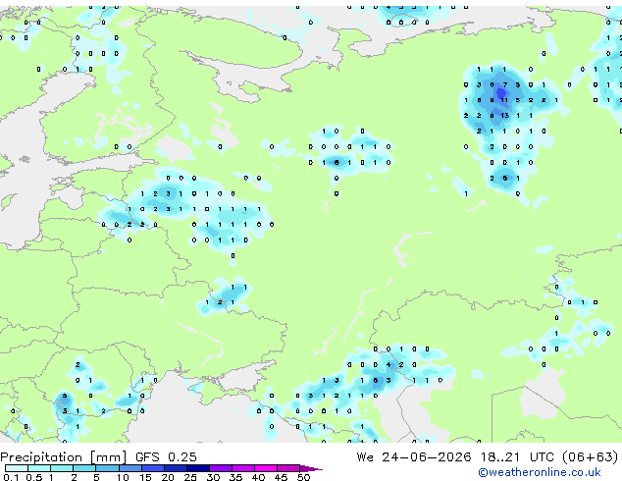622x481 pixels.
Task: Click the '10' legend scale label
Action: tap(123, 477)
